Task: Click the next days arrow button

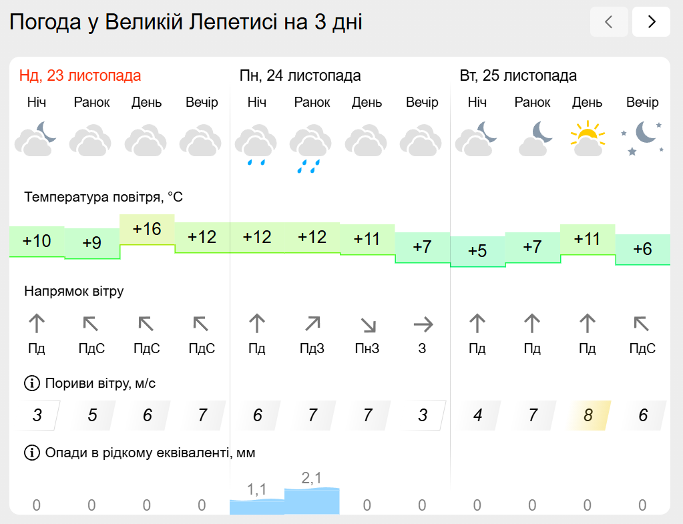Action: (651, 22)
